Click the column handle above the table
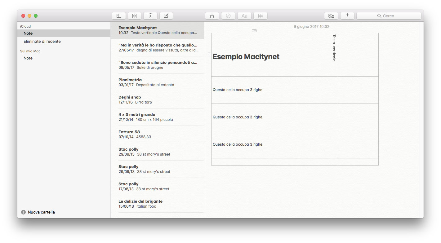 254,31
